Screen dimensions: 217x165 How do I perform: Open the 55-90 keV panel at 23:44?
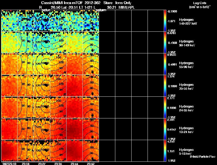pyautogui.click(x=74, y=64)
